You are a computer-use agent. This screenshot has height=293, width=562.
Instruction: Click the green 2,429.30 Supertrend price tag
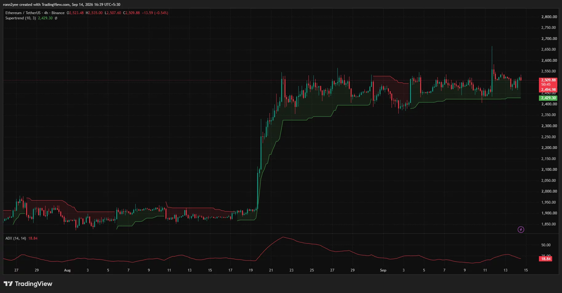point(548,98)
